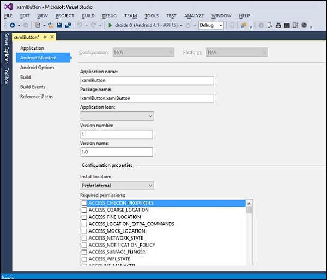The height and width of the screenshot is (280, 327).
Task: Click the Version number field
Action: point(117,134)
